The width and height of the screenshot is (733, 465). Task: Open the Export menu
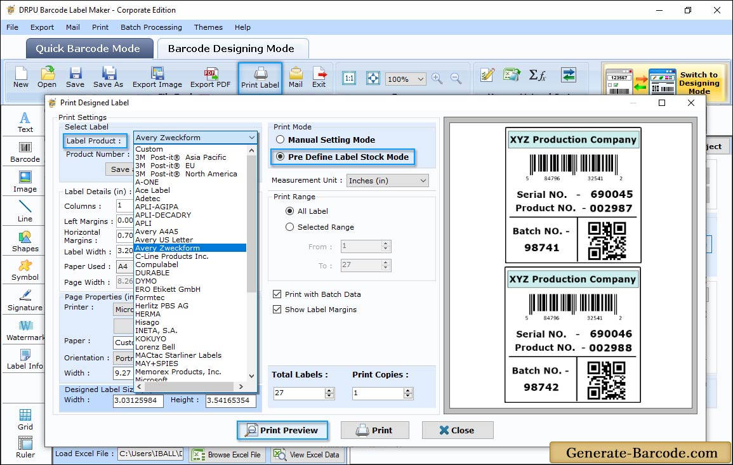tap(42, 27)
